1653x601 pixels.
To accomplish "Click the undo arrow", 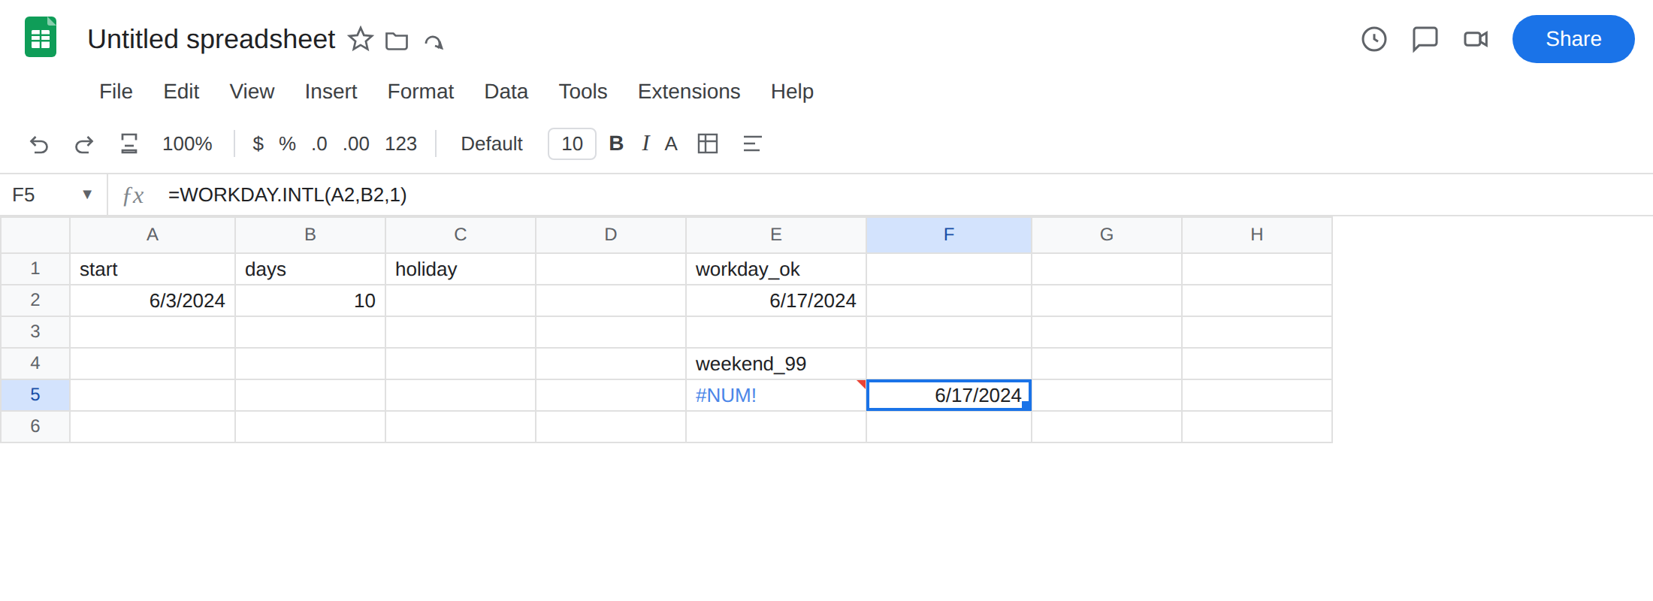I will (x=39, y=143).
